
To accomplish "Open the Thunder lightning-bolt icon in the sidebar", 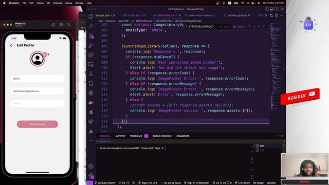I will point(91,93).
